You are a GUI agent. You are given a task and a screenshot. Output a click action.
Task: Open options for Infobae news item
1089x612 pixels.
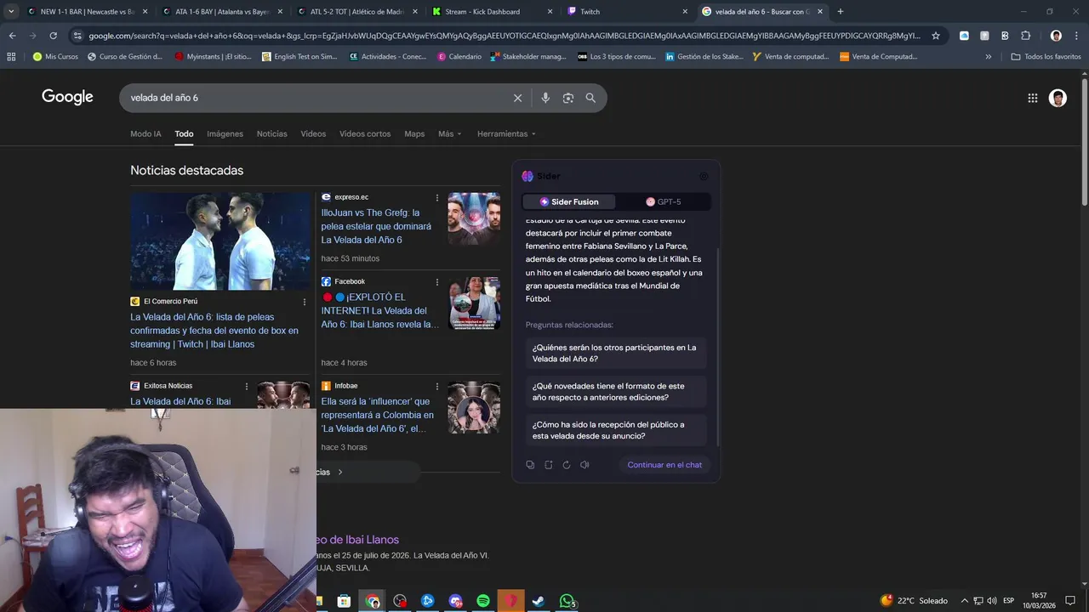click(x=437, y=386)
